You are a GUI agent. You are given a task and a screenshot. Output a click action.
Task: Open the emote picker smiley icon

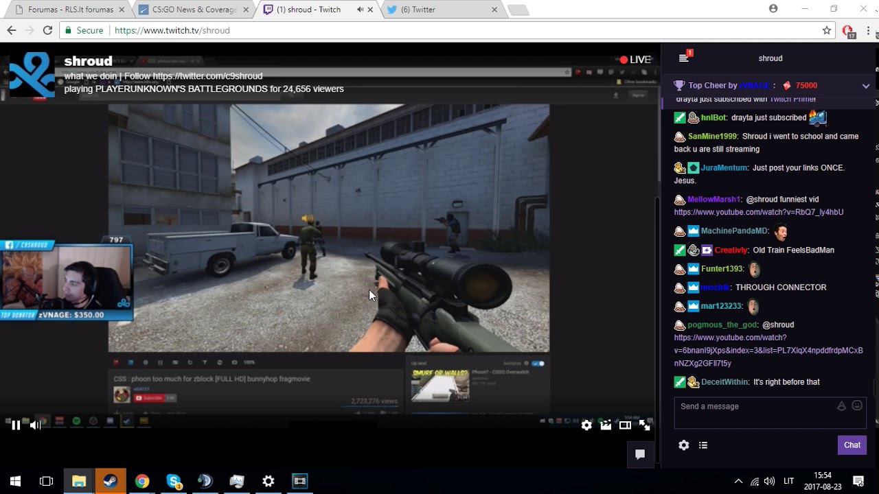click(857, 405)
